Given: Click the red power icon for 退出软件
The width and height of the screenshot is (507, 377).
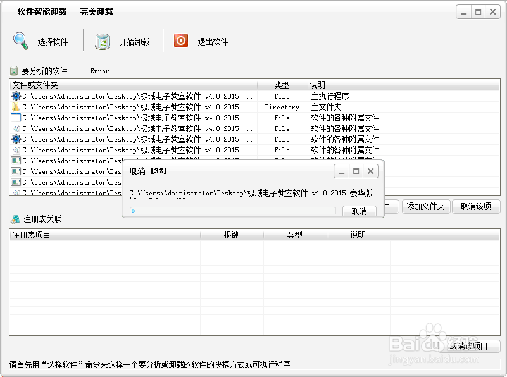Looking at the screenshot, I should pos(181,40).
